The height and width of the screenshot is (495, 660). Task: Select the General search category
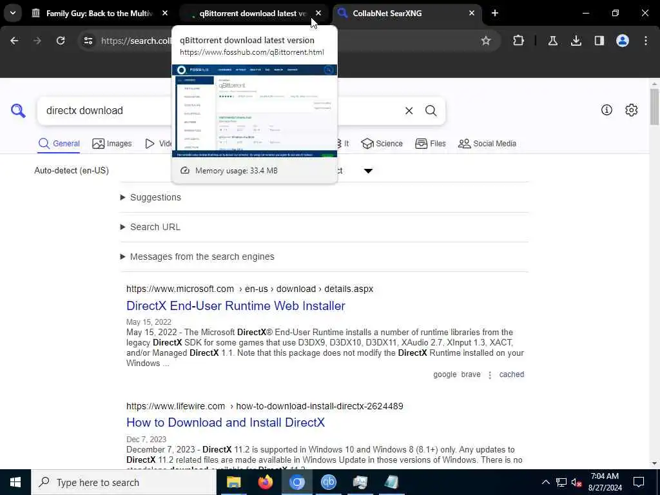(x=59, y=144)
